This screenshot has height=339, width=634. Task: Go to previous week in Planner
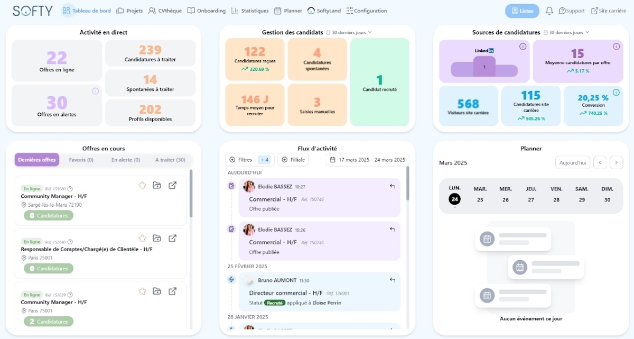click(600, 162)
